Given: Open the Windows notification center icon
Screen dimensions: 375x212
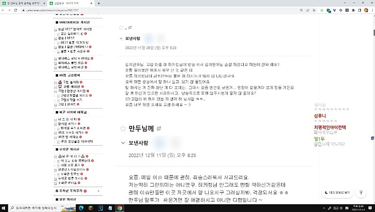Looking at the screenshot, I should 370,208.
